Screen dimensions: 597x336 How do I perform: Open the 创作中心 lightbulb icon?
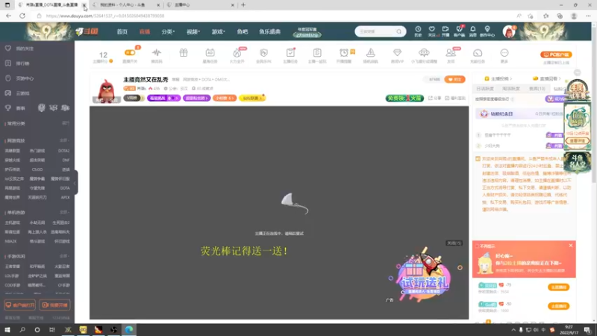coord(487,31)
